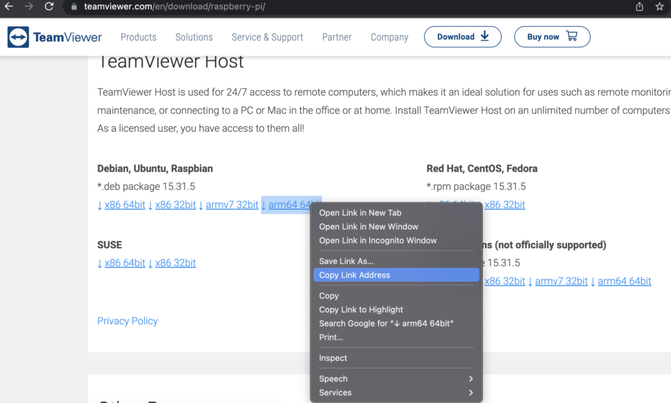Choose Open Link in Incognito Window
Screen dimensions: 671x403
[396, 240]
